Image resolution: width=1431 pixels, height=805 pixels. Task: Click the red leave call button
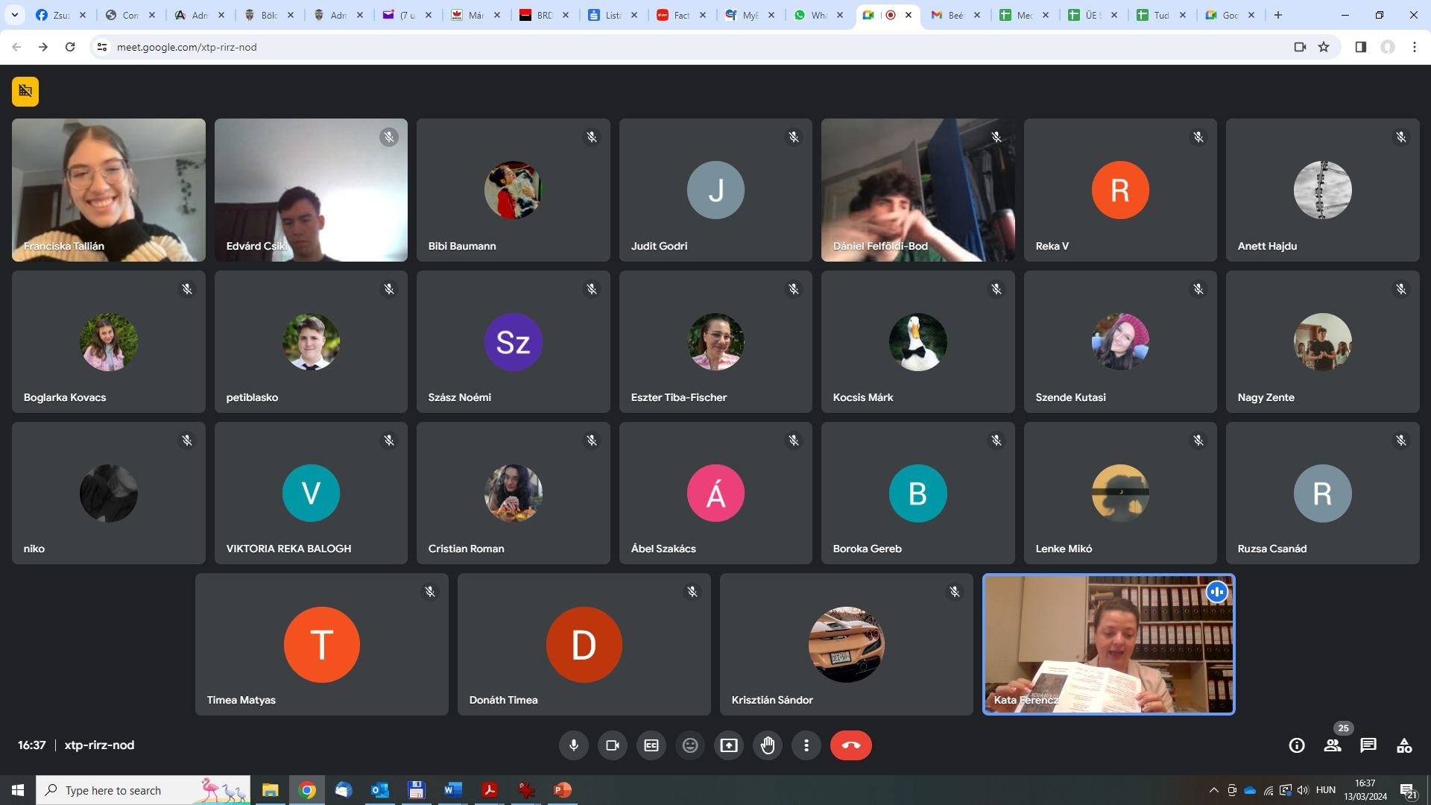click(850, 745)
